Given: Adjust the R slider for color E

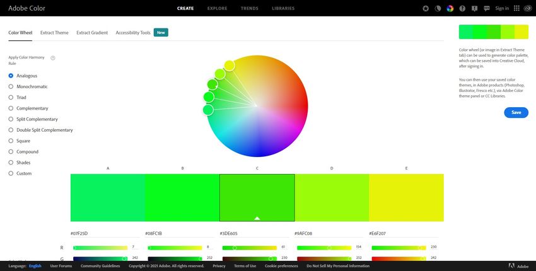Looking at the screenshot, I should (x=399, y=248).
